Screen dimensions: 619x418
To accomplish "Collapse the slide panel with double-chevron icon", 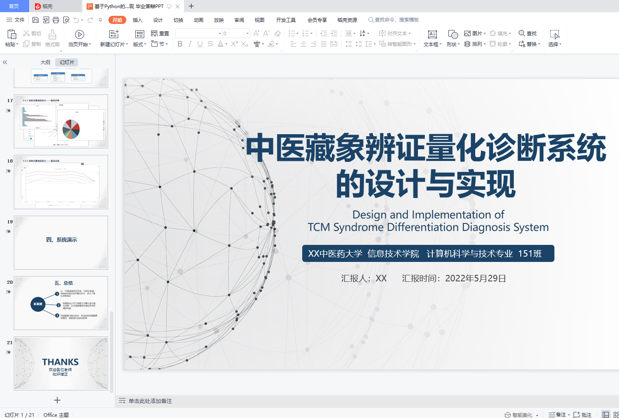I will coord(5,62).
